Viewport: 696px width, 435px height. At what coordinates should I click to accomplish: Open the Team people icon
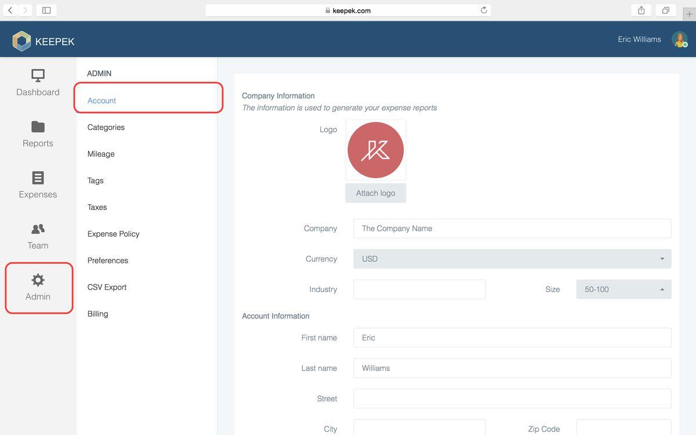(38, 229)
